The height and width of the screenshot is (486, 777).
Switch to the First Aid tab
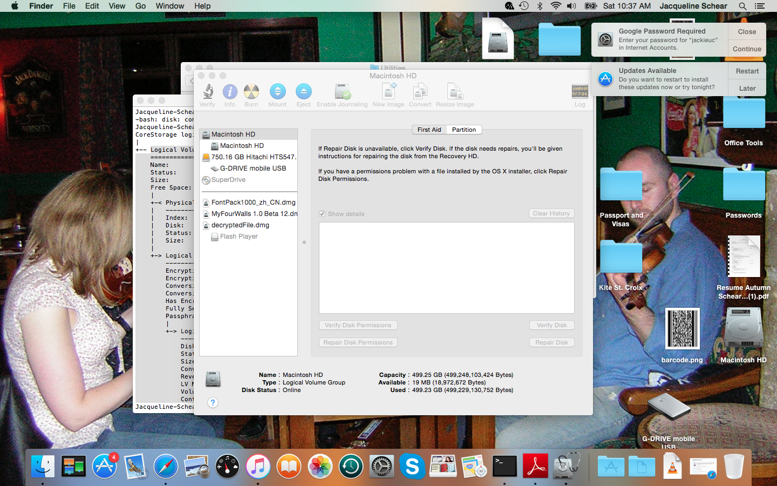429,130
